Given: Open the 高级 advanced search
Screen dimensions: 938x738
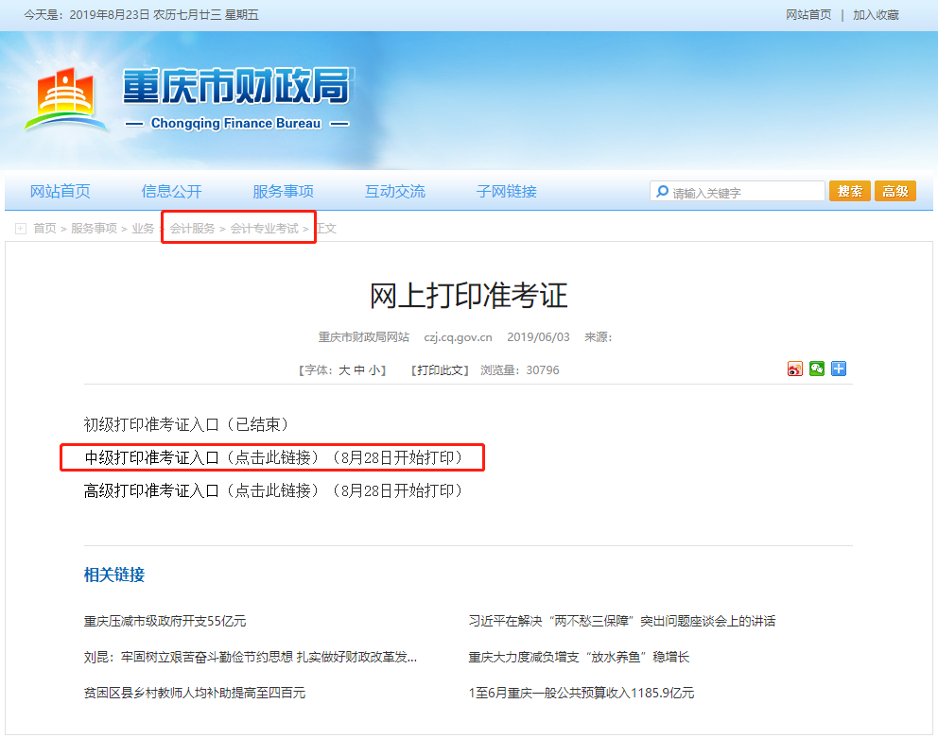Looking at the screenshot, I should coord(895,191).
